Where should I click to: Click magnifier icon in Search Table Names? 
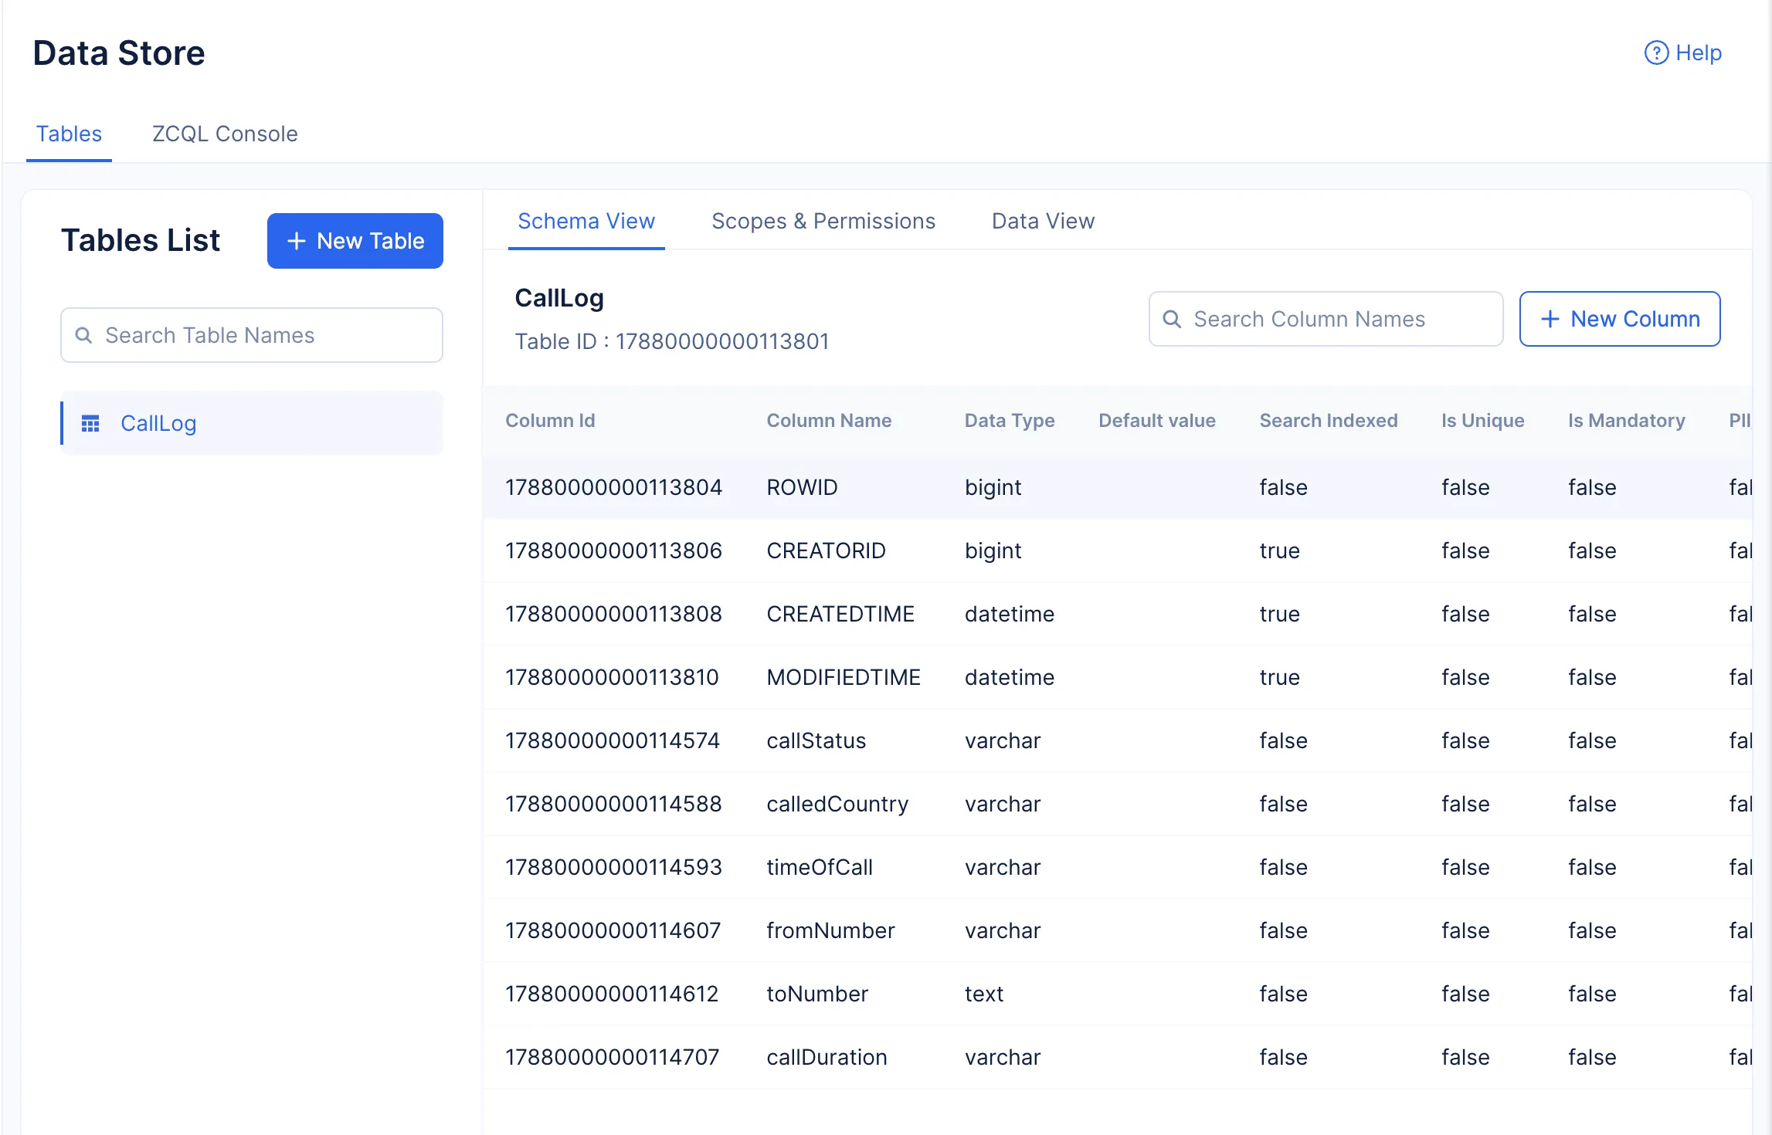tap(83, 335)
